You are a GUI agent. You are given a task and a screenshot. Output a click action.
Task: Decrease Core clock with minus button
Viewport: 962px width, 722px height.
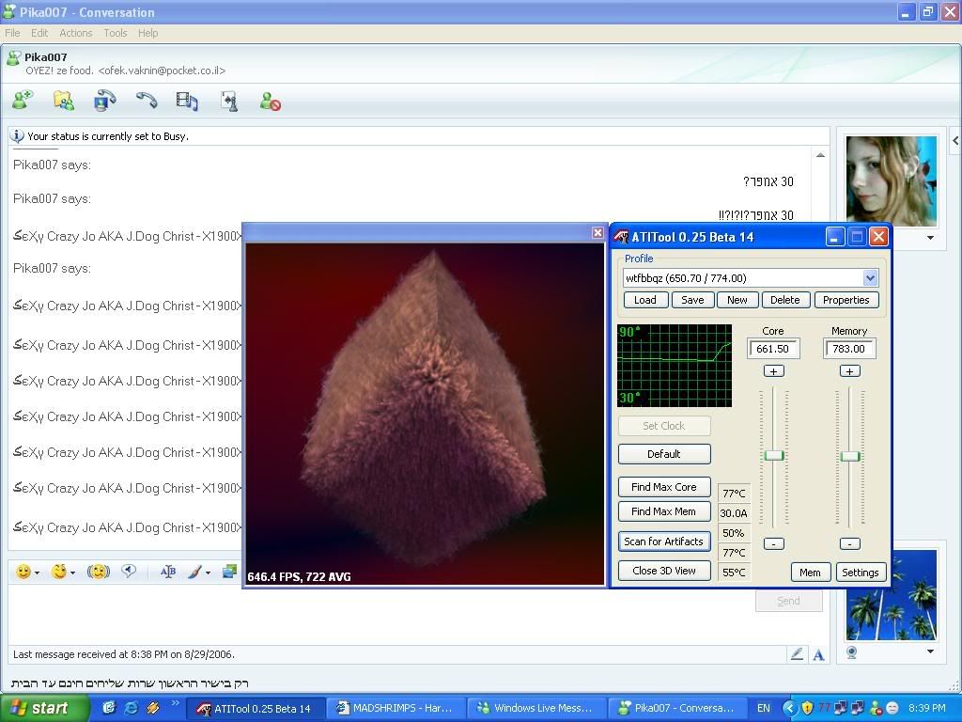tap(774, 543)
